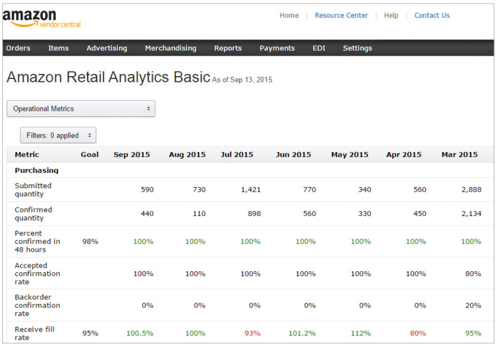
Task: Click the Sep 2015 column header
Action: 132,155
